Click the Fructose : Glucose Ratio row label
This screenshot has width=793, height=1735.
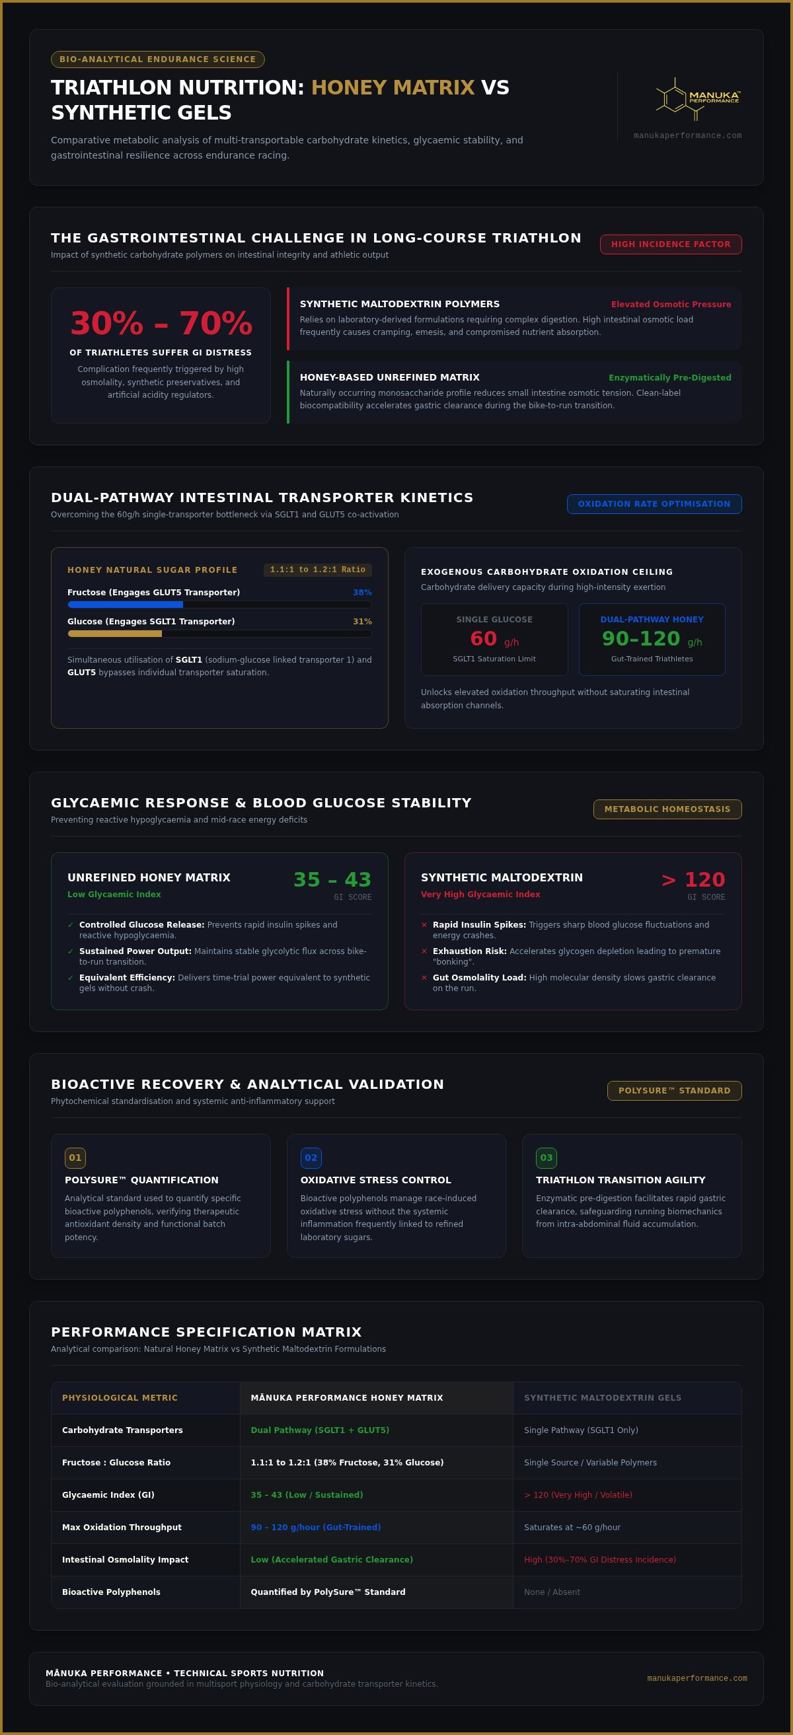pos(116,1462)
